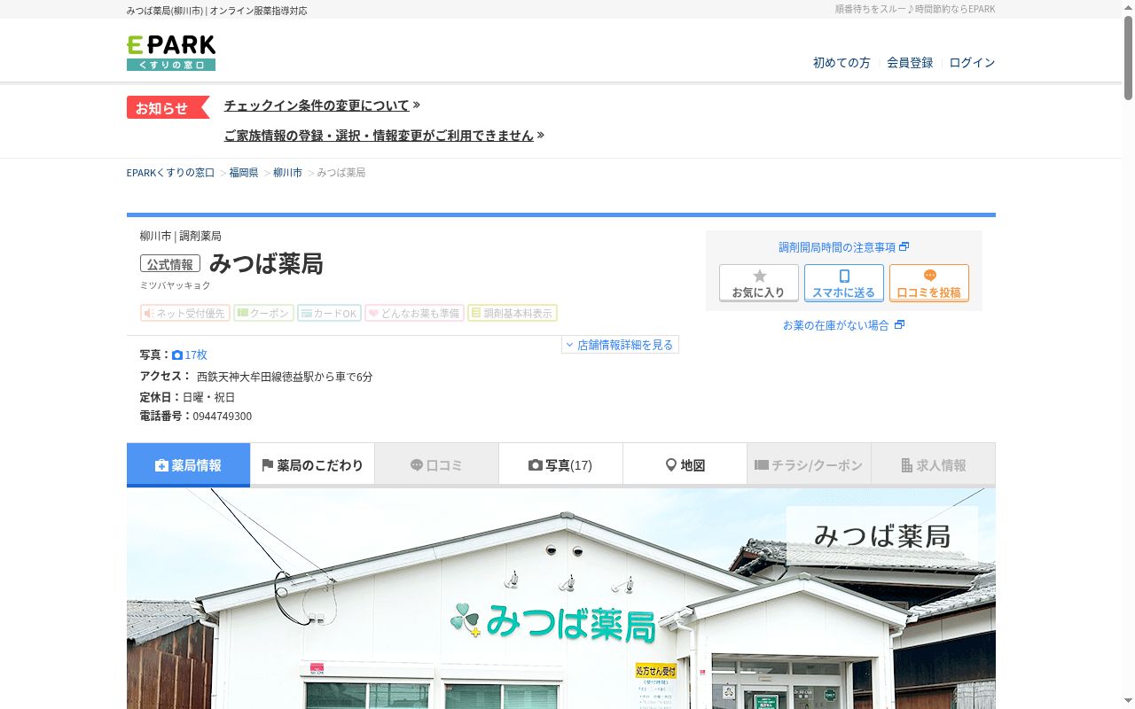This screenshot has height=709, width=1135.
Task: Click the 公式情報 badge
Action: click(170, 264)
